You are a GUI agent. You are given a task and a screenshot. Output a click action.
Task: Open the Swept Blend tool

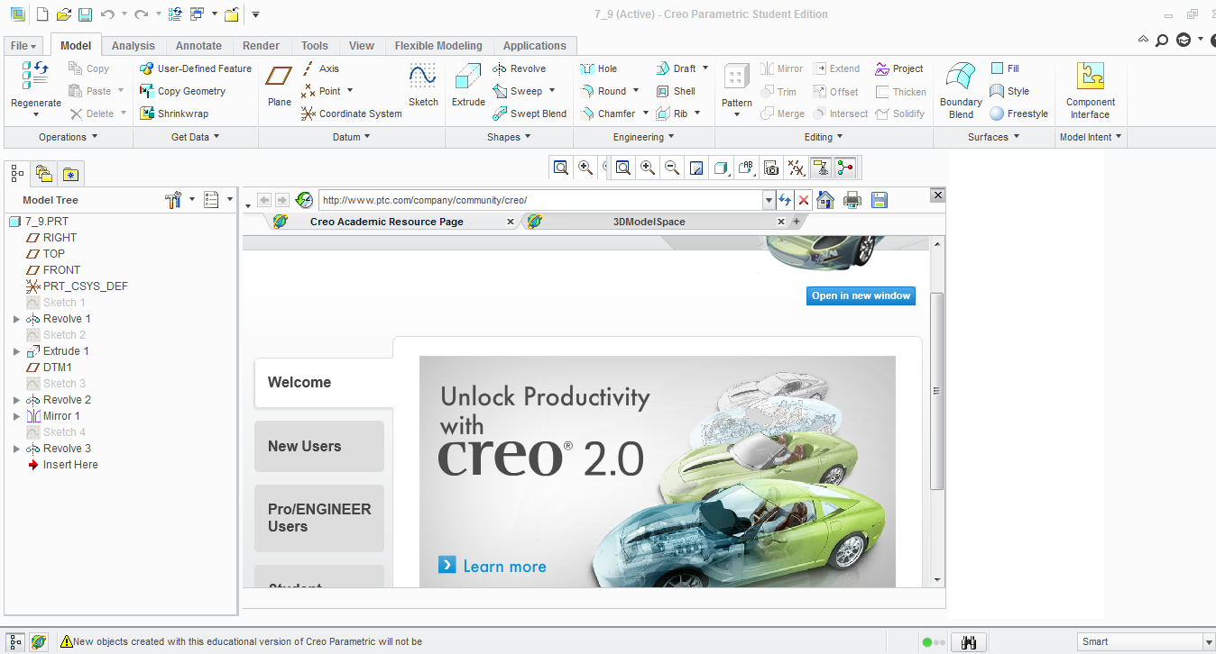[530, 114]
